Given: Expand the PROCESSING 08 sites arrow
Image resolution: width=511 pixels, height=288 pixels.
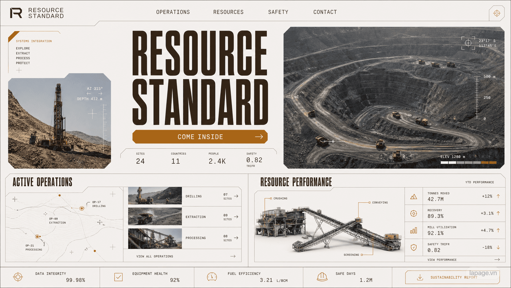Looking at the screenshot, I should (236, 238).
